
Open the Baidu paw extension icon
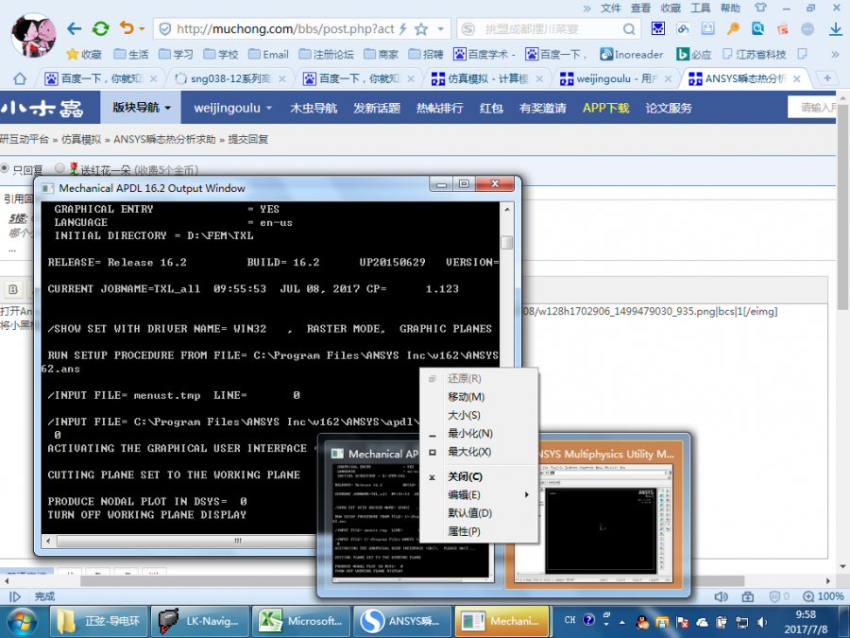tap(658, 28)
